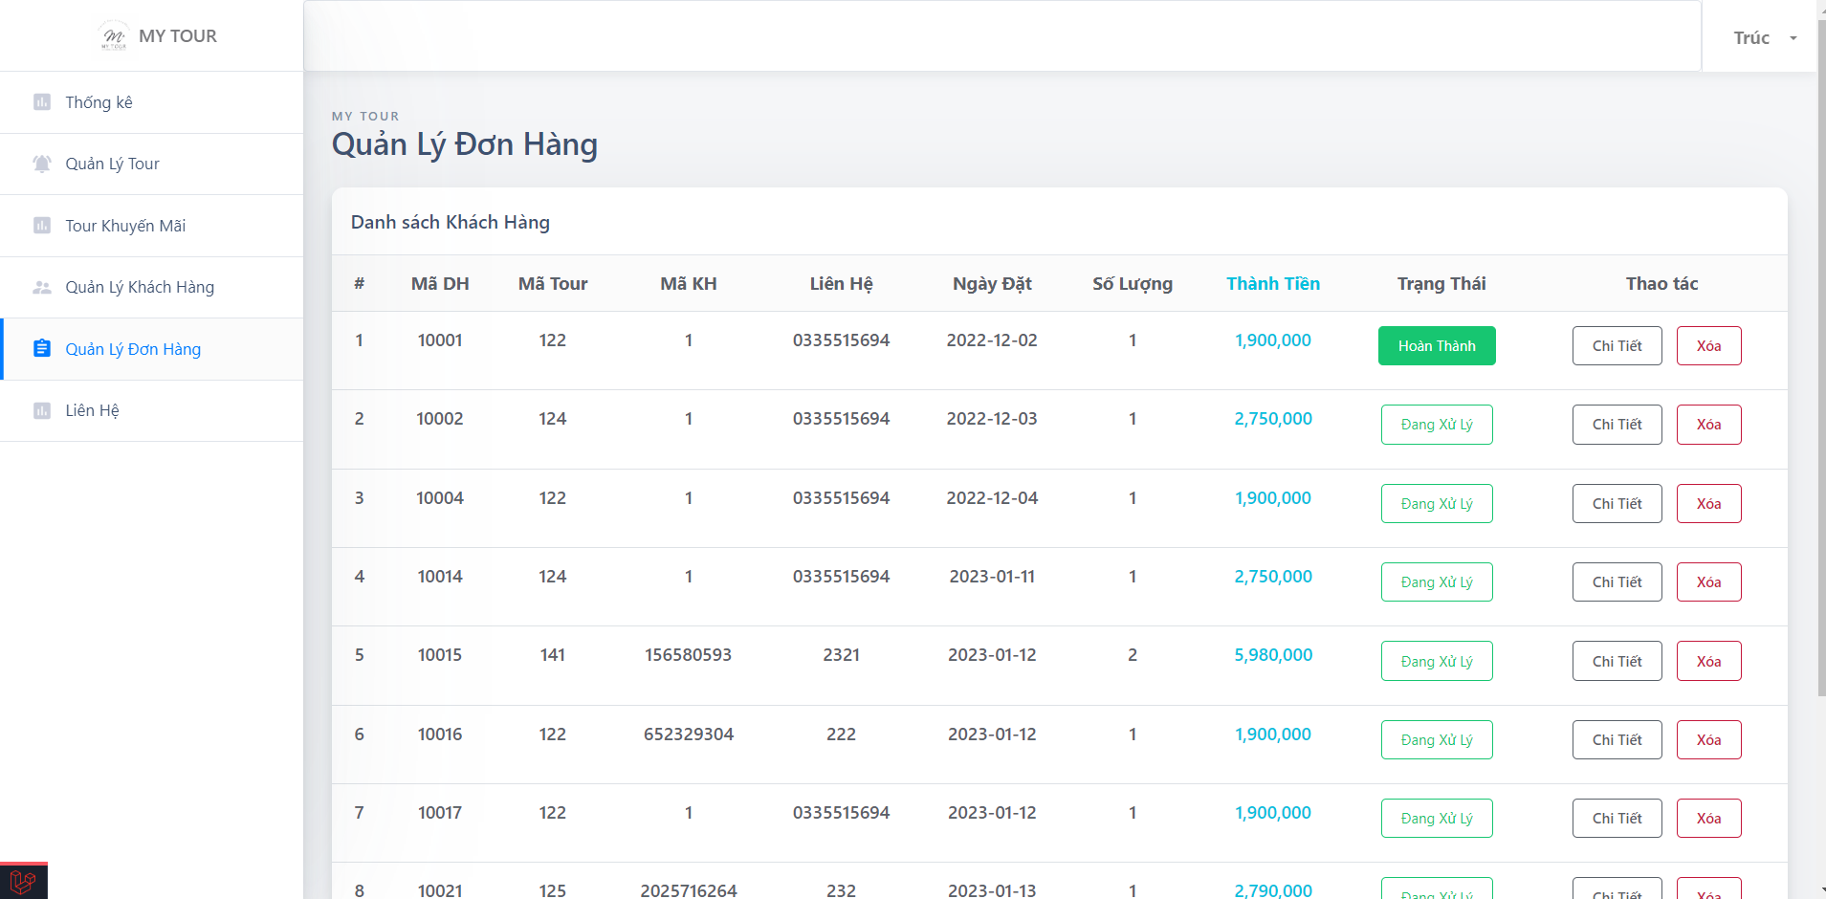Click the MY TOUR logo icon
Image resolution: width=1826 pixels, height=899 pixels.
click(x=114, y=35)
